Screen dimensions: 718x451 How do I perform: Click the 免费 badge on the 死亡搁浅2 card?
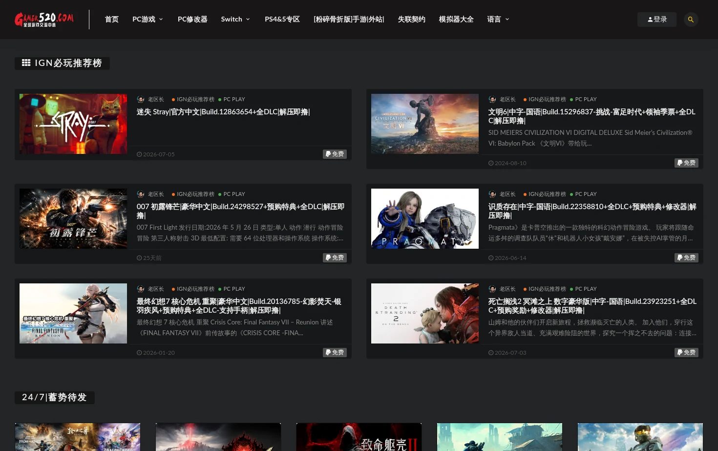pos(686,352)
